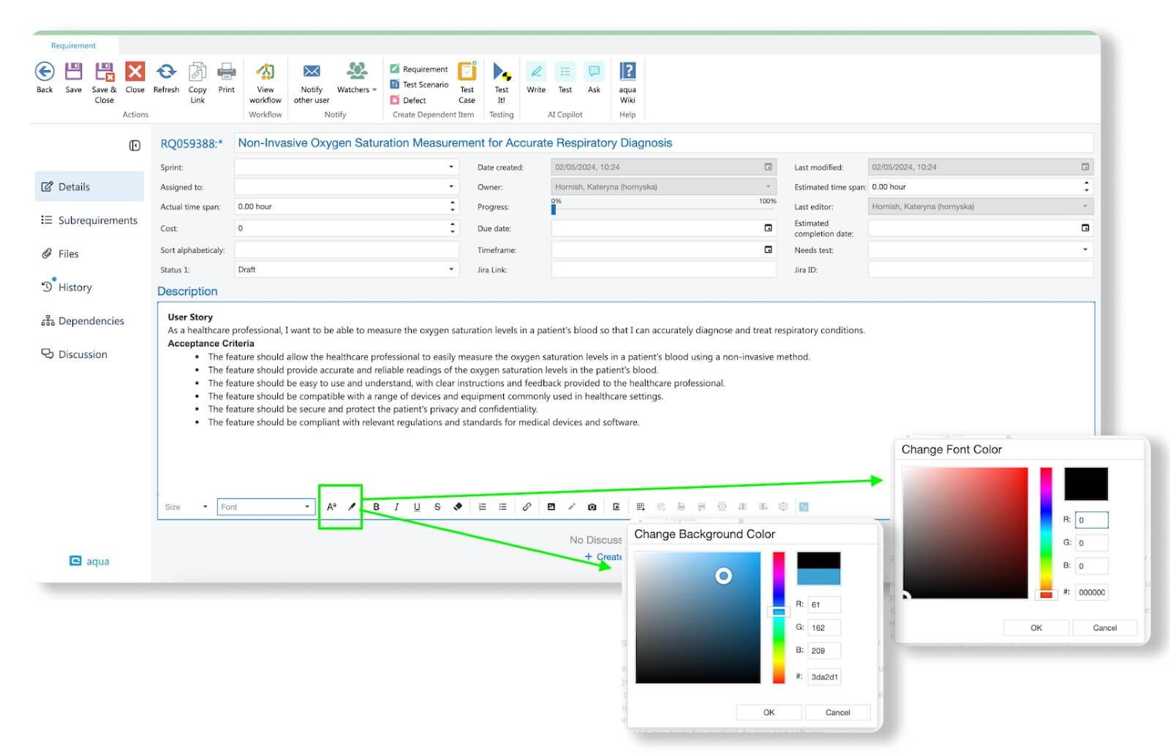Open the Details tab in sidebar
The height and width of the screenshot is (754, 1170).
pos(89,186)
